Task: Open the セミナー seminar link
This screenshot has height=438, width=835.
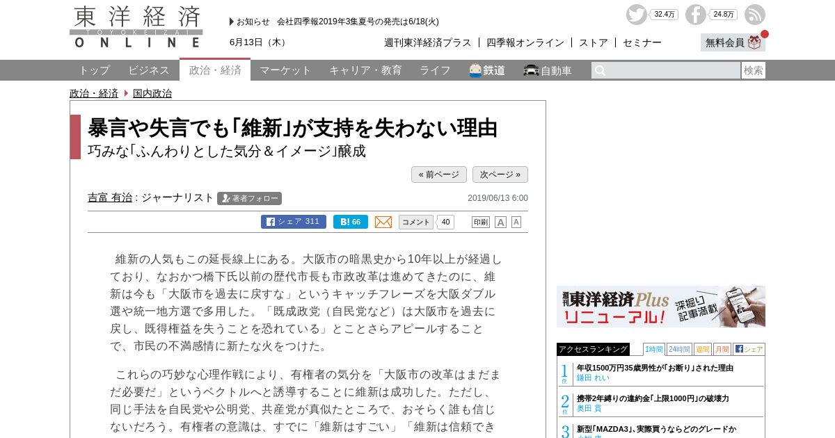Action: 642,42
